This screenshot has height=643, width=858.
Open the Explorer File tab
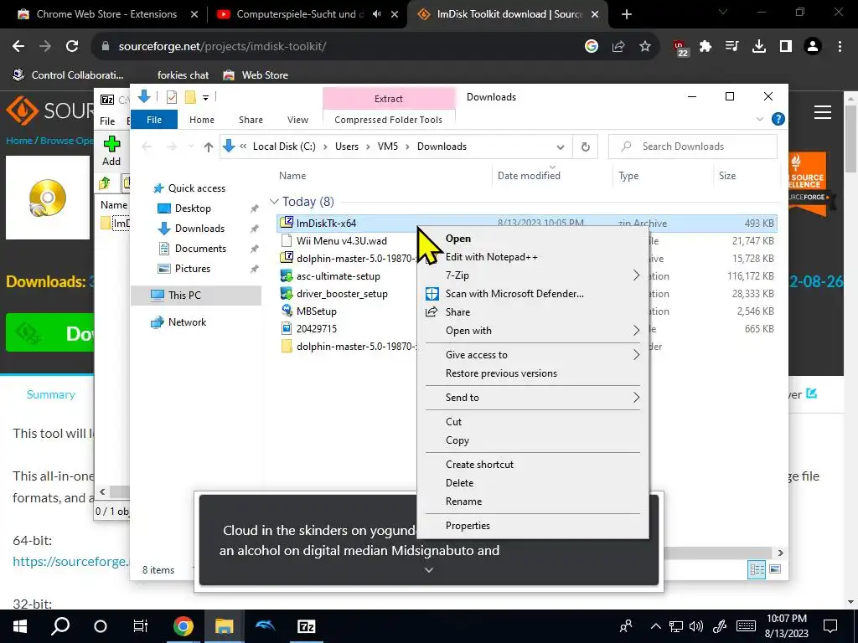click(154, 120)
